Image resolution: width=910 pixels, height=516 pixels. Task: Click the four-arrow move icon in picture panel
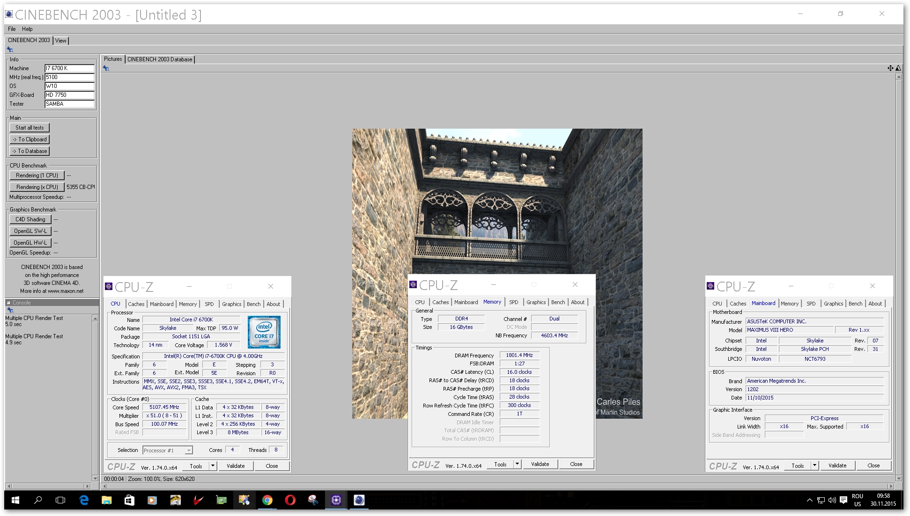pyautogui.click(x=890, y=68)
